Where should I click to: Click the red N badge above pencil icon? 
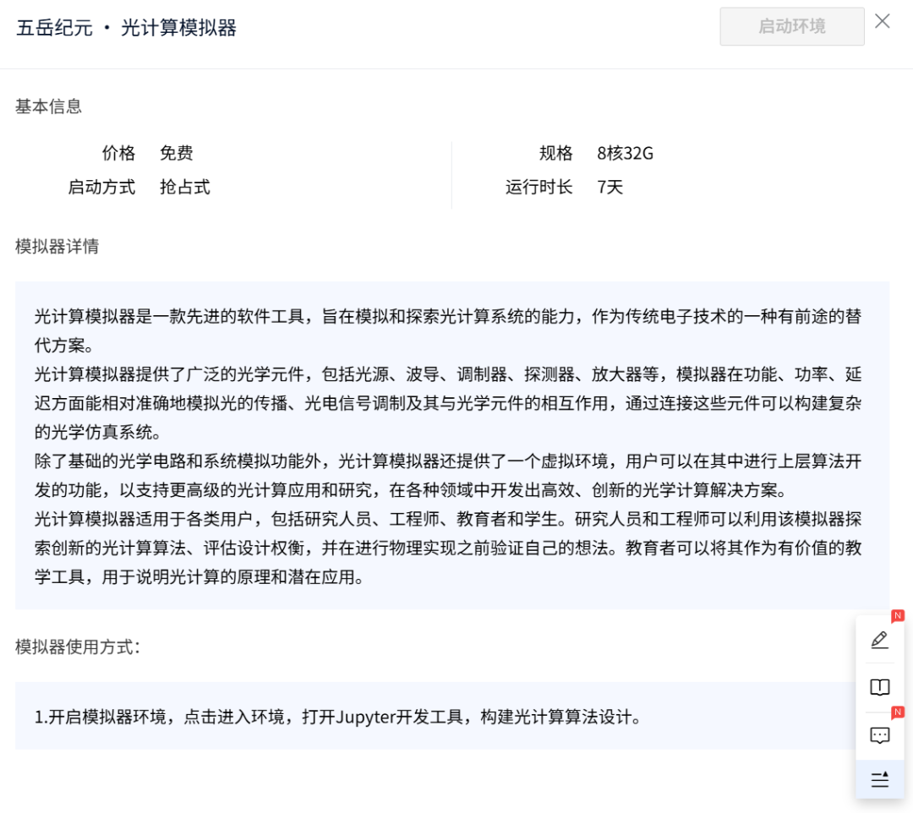click(897, 615)
